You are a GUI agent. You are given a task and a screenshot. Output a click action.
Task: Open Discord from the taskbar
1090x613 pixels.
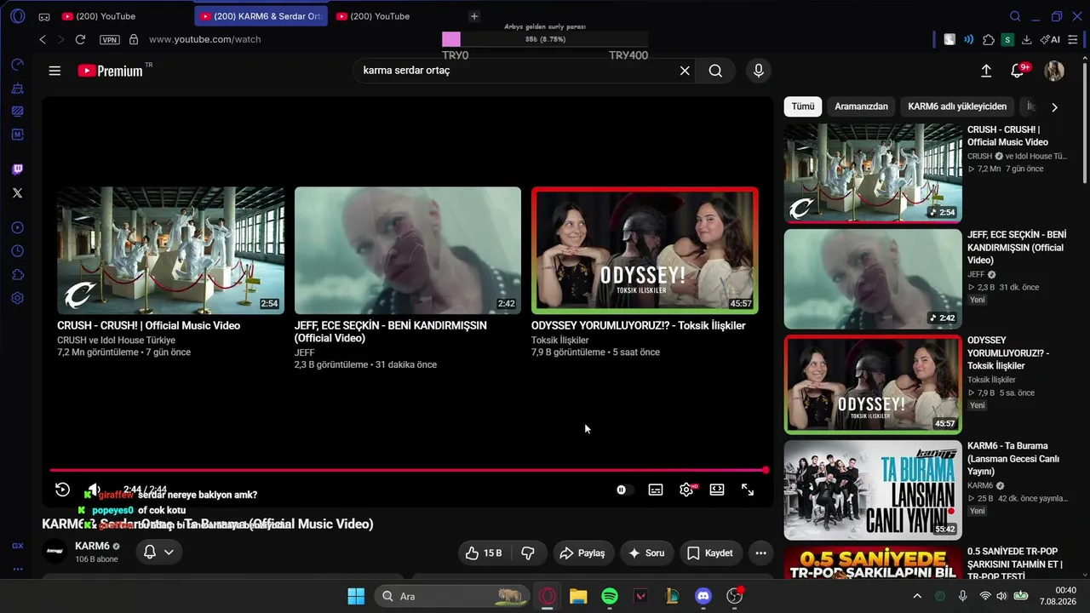coord(703,596)
